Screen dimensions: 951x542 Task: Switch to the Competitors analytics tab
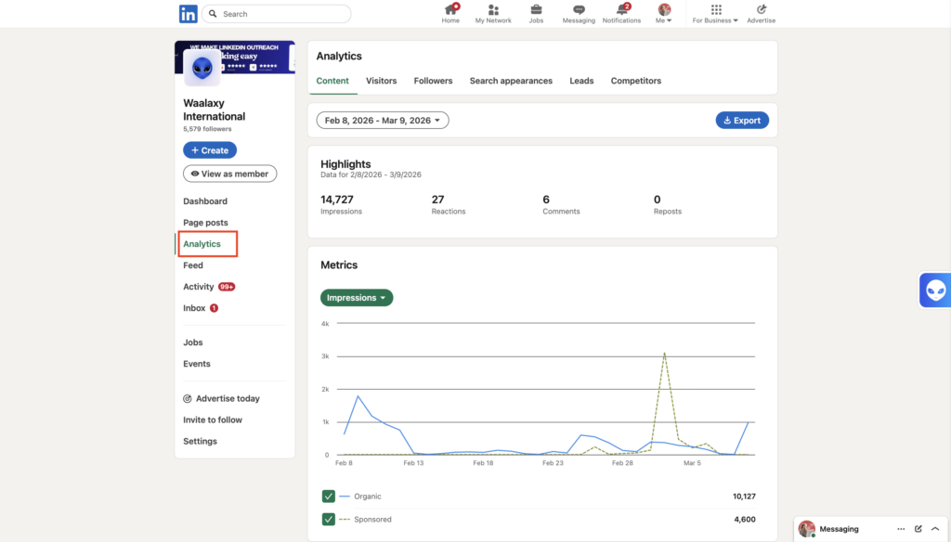[x=635, y=81]
